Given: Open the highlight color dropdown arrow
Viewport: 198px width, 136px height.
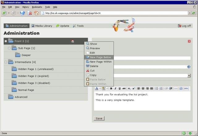Looking at the screenshot, I should 107,88.
